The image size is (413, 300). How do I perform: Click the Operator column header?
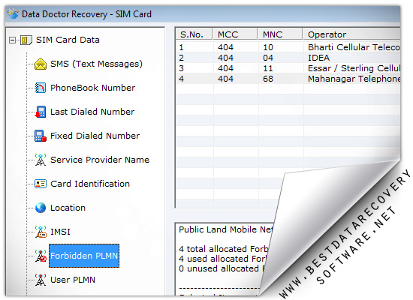coord(351,34)
